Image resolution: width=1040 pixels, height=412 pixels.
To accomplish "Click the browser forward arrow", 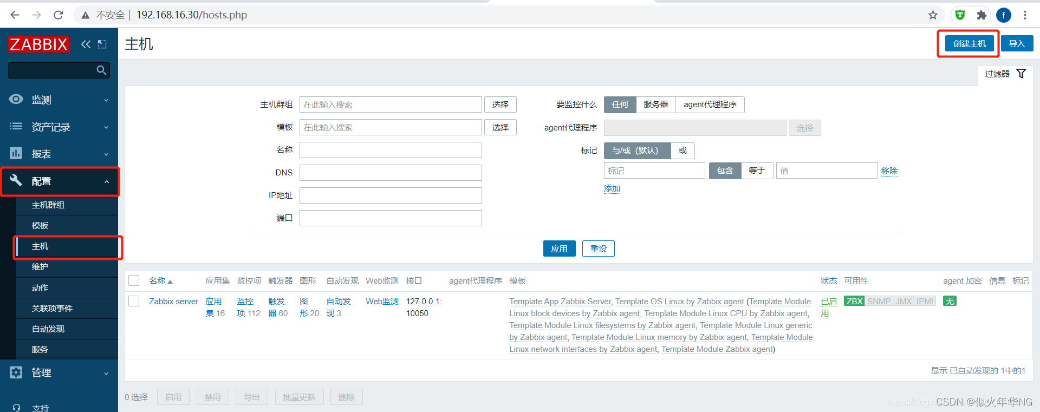I will pos(36,15).
